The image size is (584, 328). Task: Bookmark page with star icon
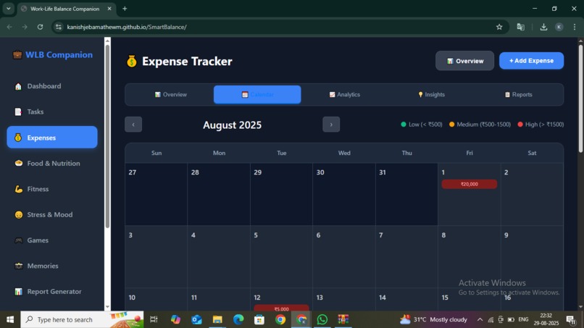[499, 27]
